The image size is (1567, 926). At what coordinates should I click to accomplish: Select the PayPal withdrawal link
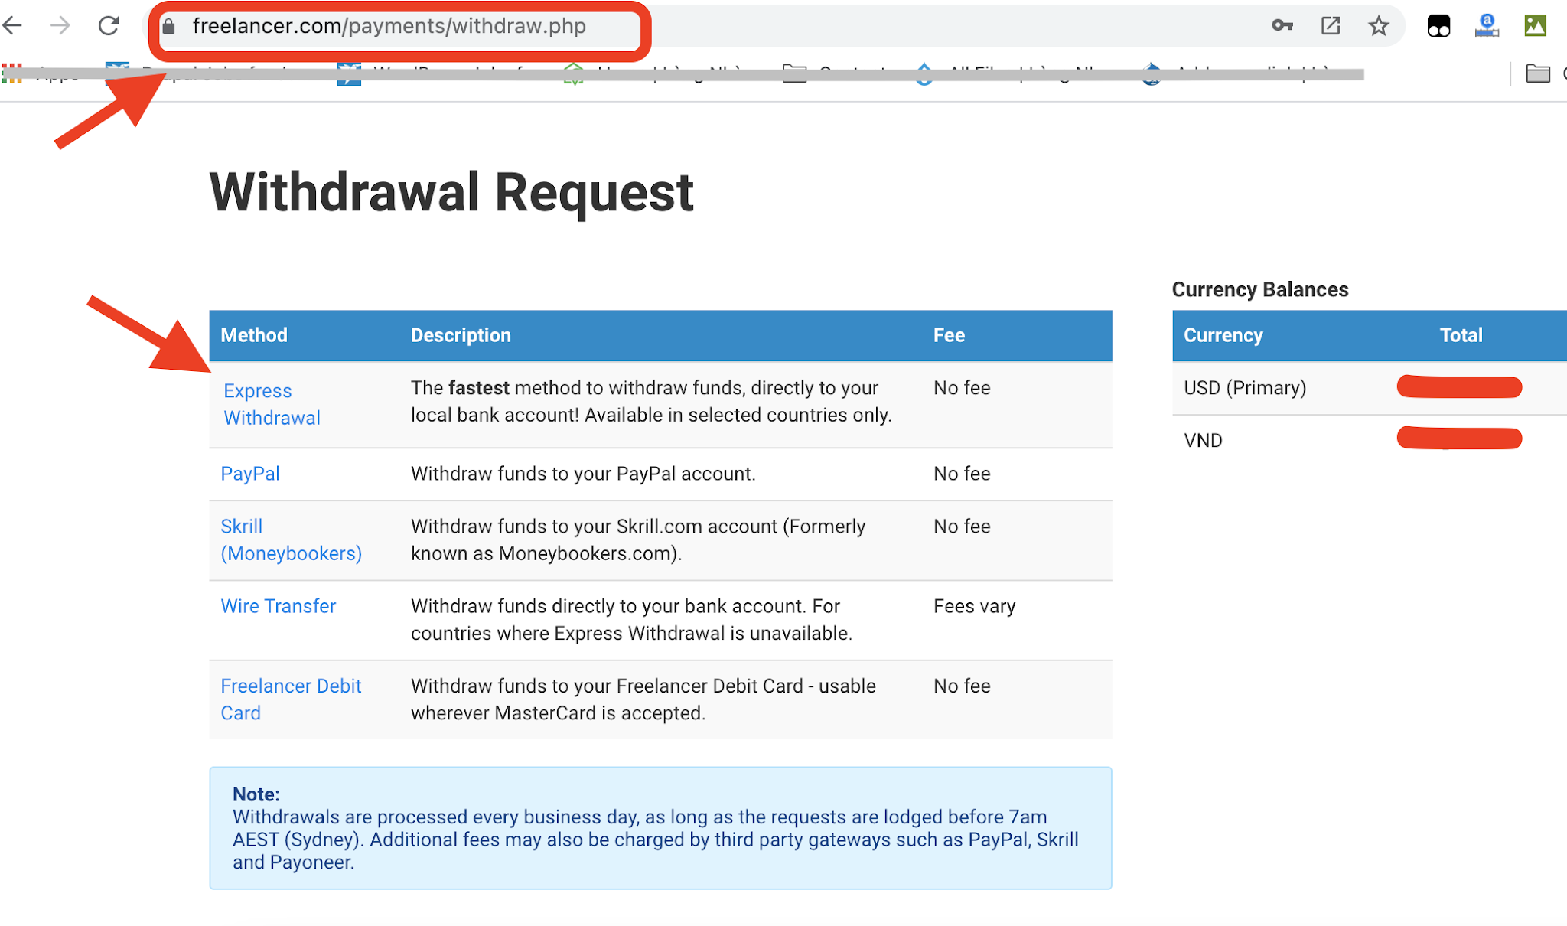250,474
